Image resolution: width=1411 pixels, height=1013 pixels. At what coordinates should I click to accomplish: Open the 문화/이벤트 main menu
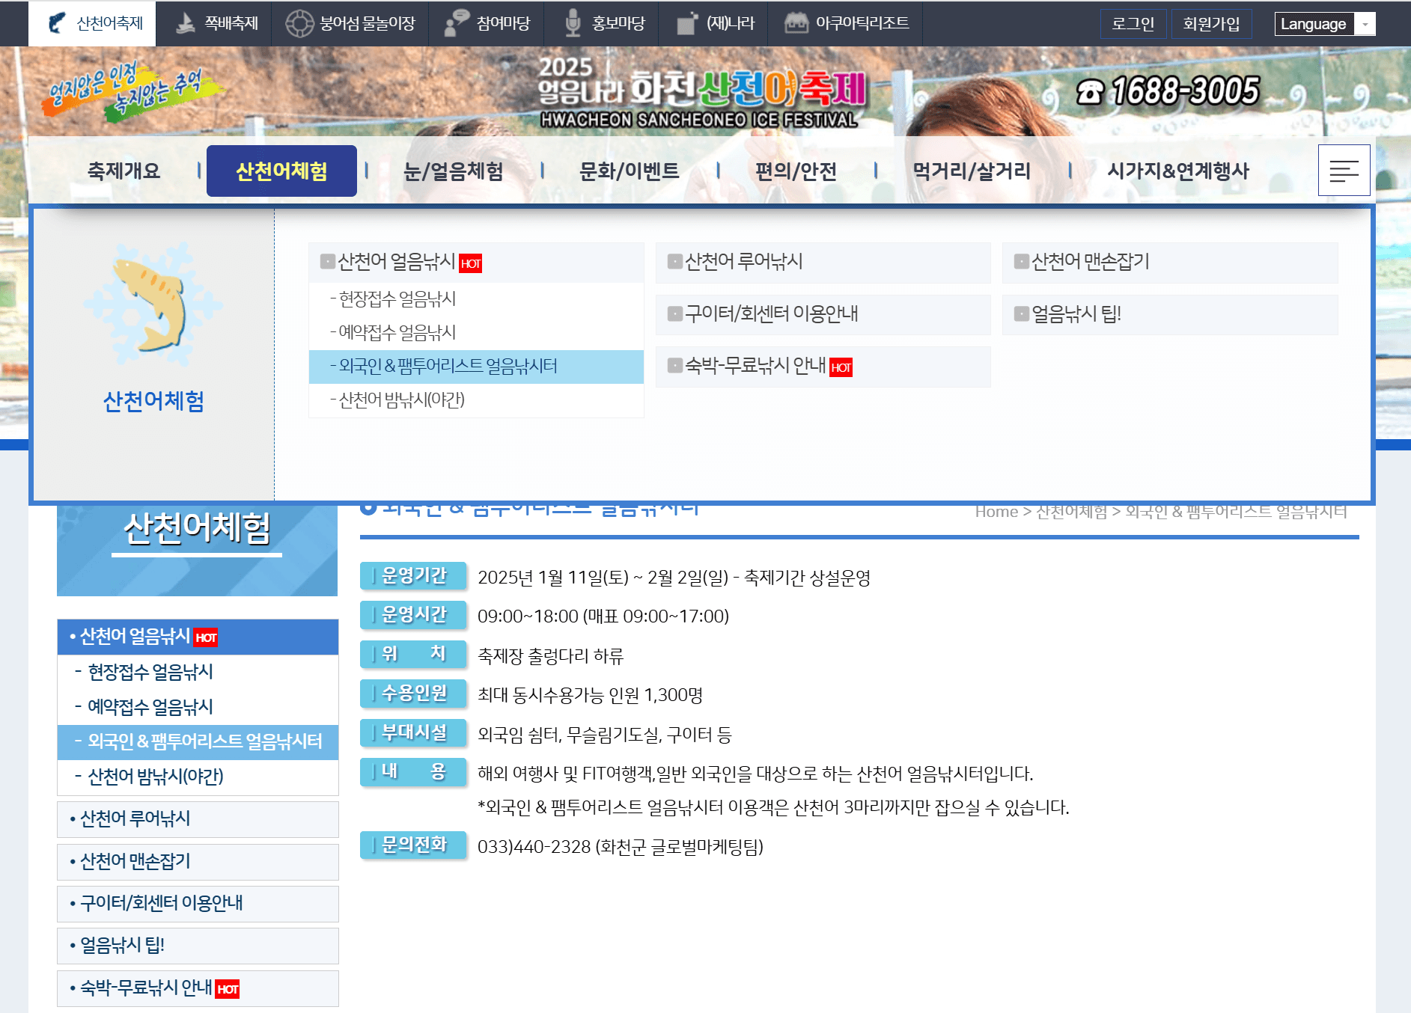[629, 171]
